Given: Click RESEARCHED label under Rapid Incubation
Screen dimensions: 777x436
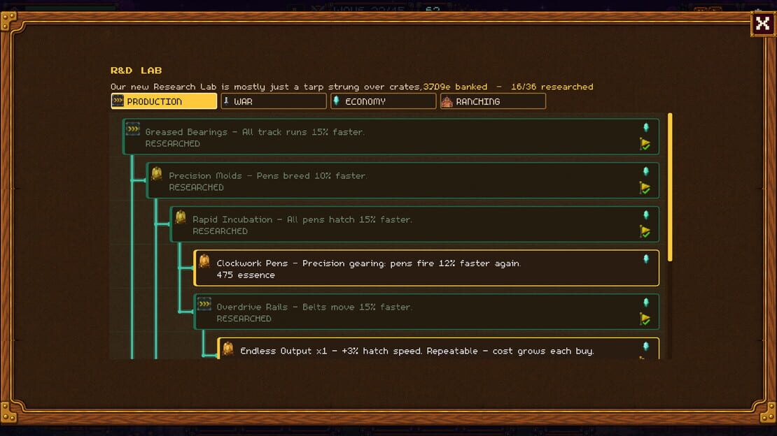Looking at the screenshot, I should coord(220,231).
